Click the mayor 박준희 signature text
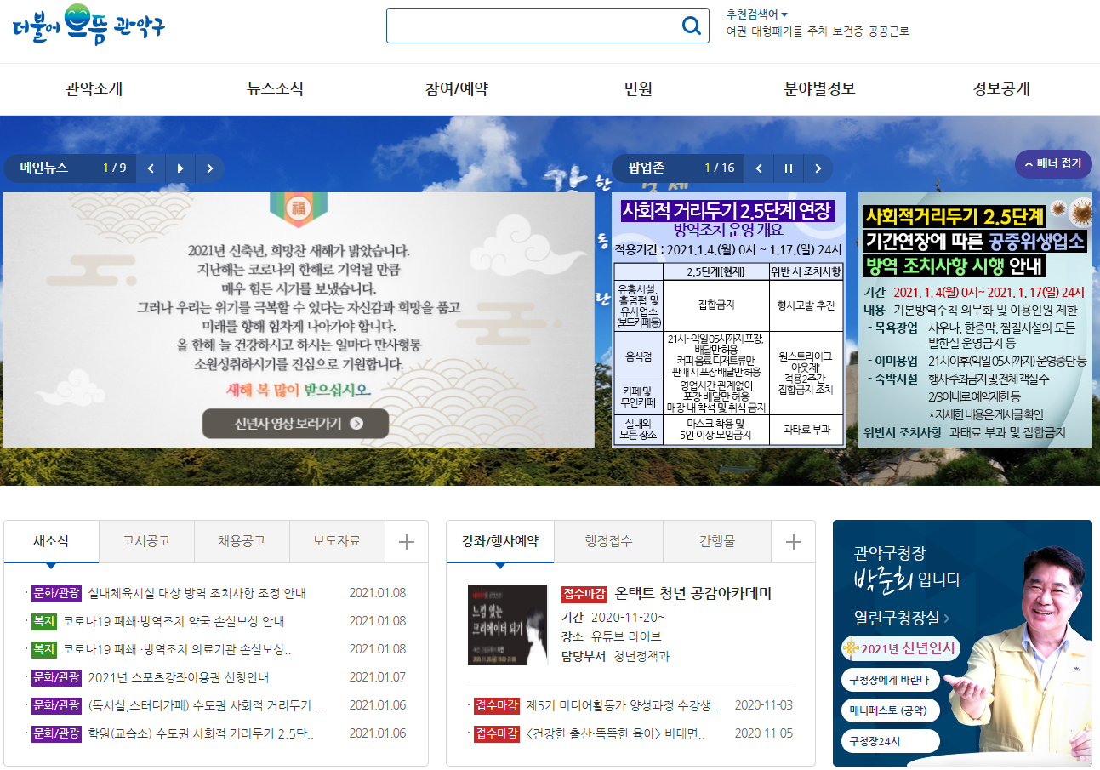The height and width of the screenshot is (770, 1100). [885, 579]
